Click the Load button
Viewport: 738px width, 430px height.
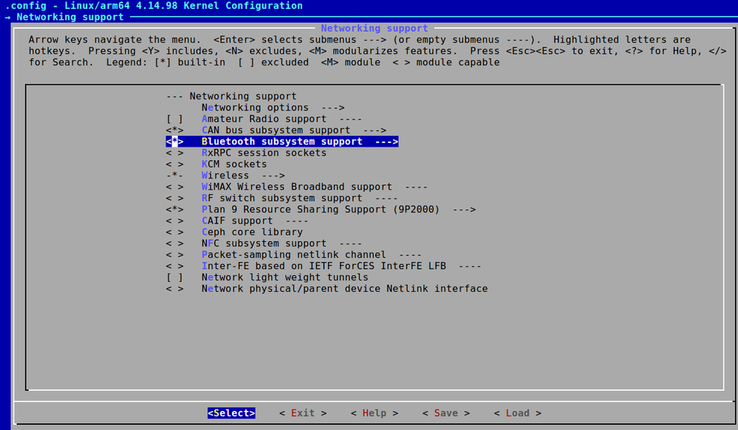tap(517, 413)
